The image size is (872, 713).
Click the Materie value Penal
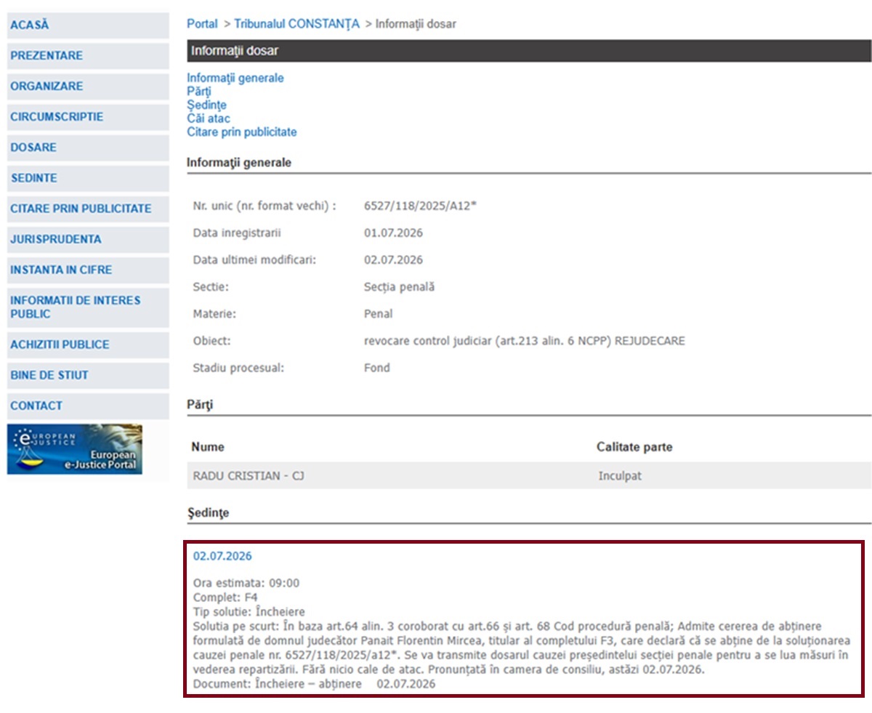(378, 314)
